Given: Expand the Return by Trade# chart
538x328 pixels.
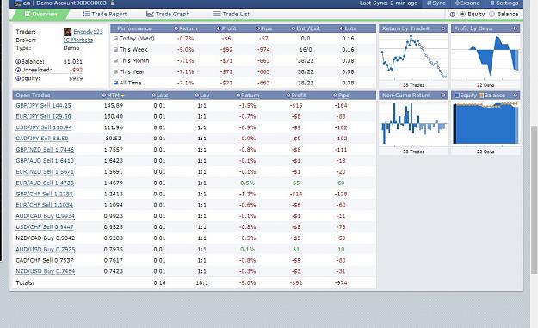Looking at the screenshot, I should click(x=443, y=28).
